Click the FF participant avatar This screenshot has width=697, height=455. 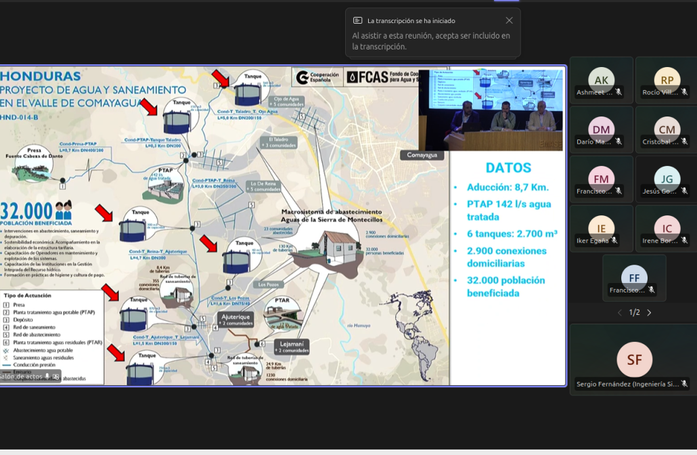pos(634,278)
